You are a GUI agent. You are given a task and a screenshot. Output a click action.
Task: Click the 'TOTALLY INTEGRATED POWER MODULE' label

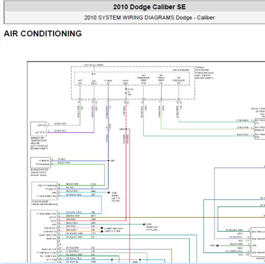[x=204, y=73]
